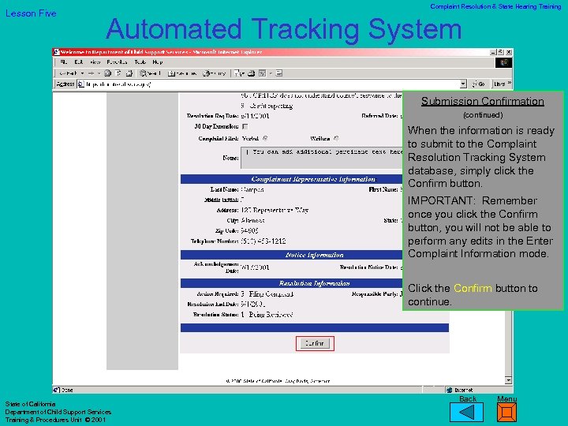Click the Discuss toolbar icon
The height and width of the screenshot is (426, 568).
tap(279, 73)
